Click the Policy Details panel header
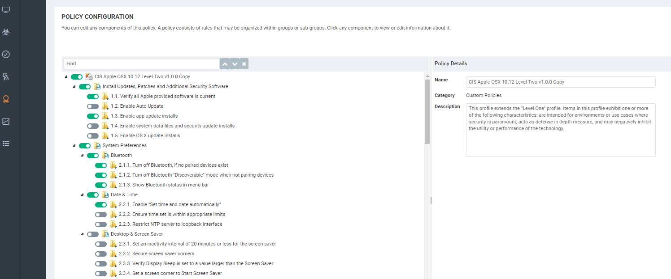Screen dimensions: 671x279 point(551,63)
